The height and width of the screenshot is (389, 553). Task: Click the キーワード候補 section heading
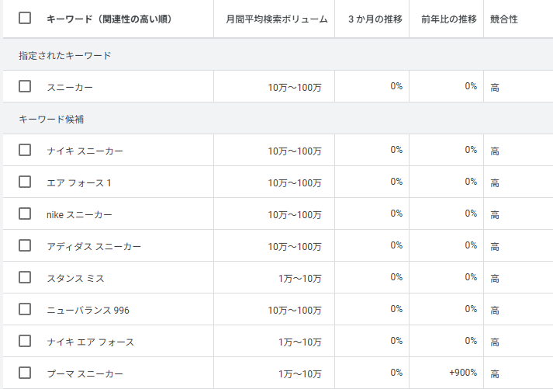(x=51, y=120)
